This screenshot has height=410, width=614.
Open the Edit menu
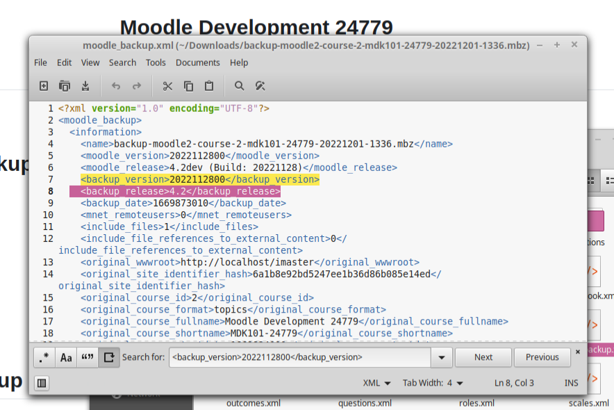coord(64,63)
